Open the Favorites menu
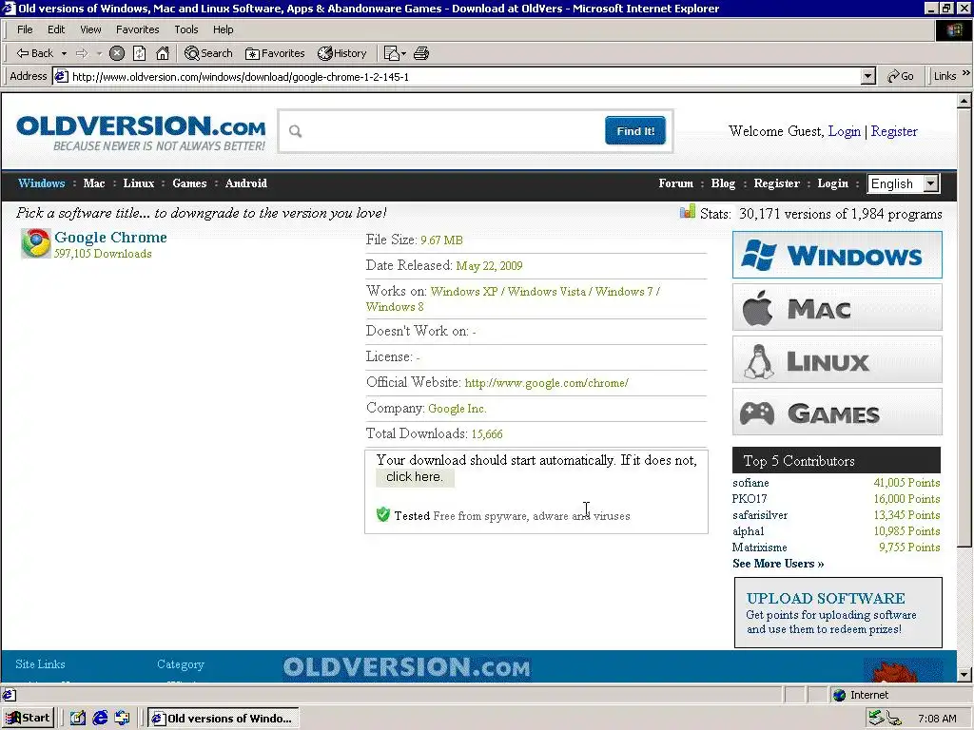 (x=137, y=29)
